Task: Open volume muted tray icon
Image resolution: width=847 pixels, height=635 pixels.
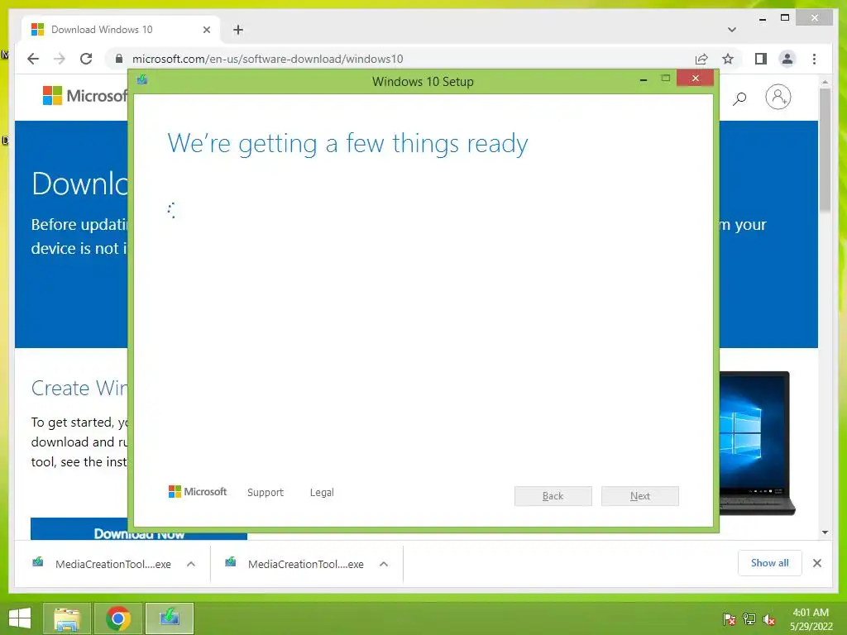Action: [x=769, y=619]
